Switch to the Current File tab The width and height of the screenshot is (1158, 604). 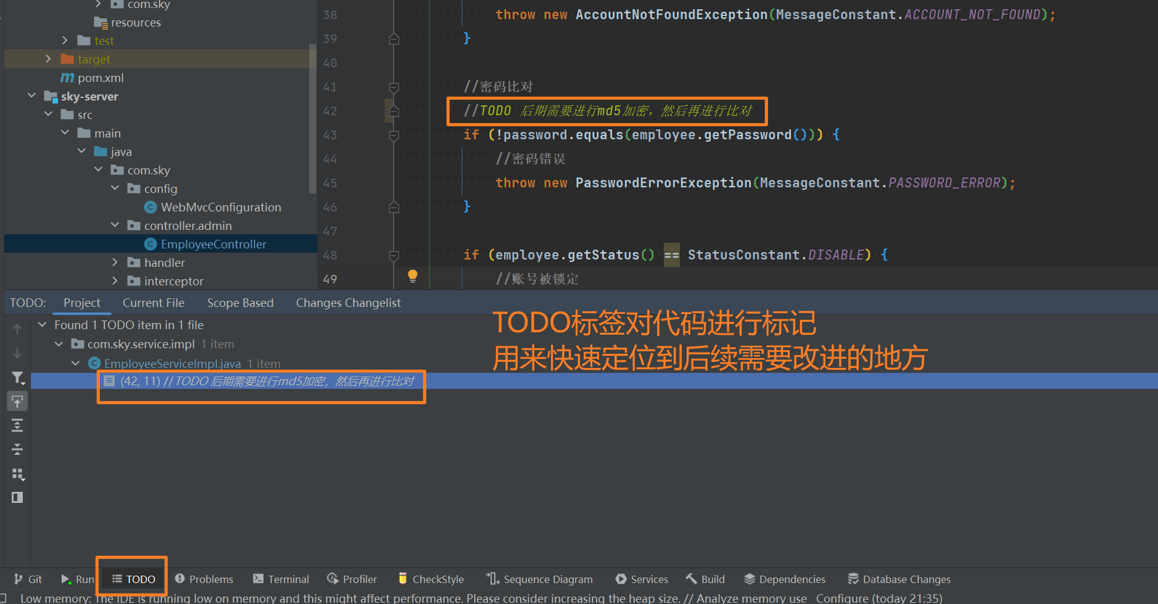point(153,303)
